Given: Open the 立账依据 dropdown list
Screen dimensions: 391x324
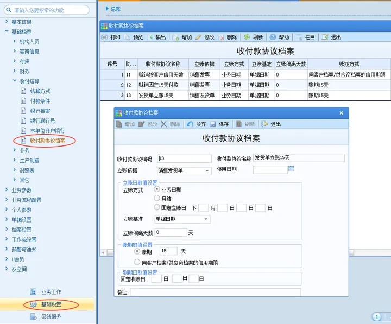Looking at the screenshot, I should coord(207,171).
